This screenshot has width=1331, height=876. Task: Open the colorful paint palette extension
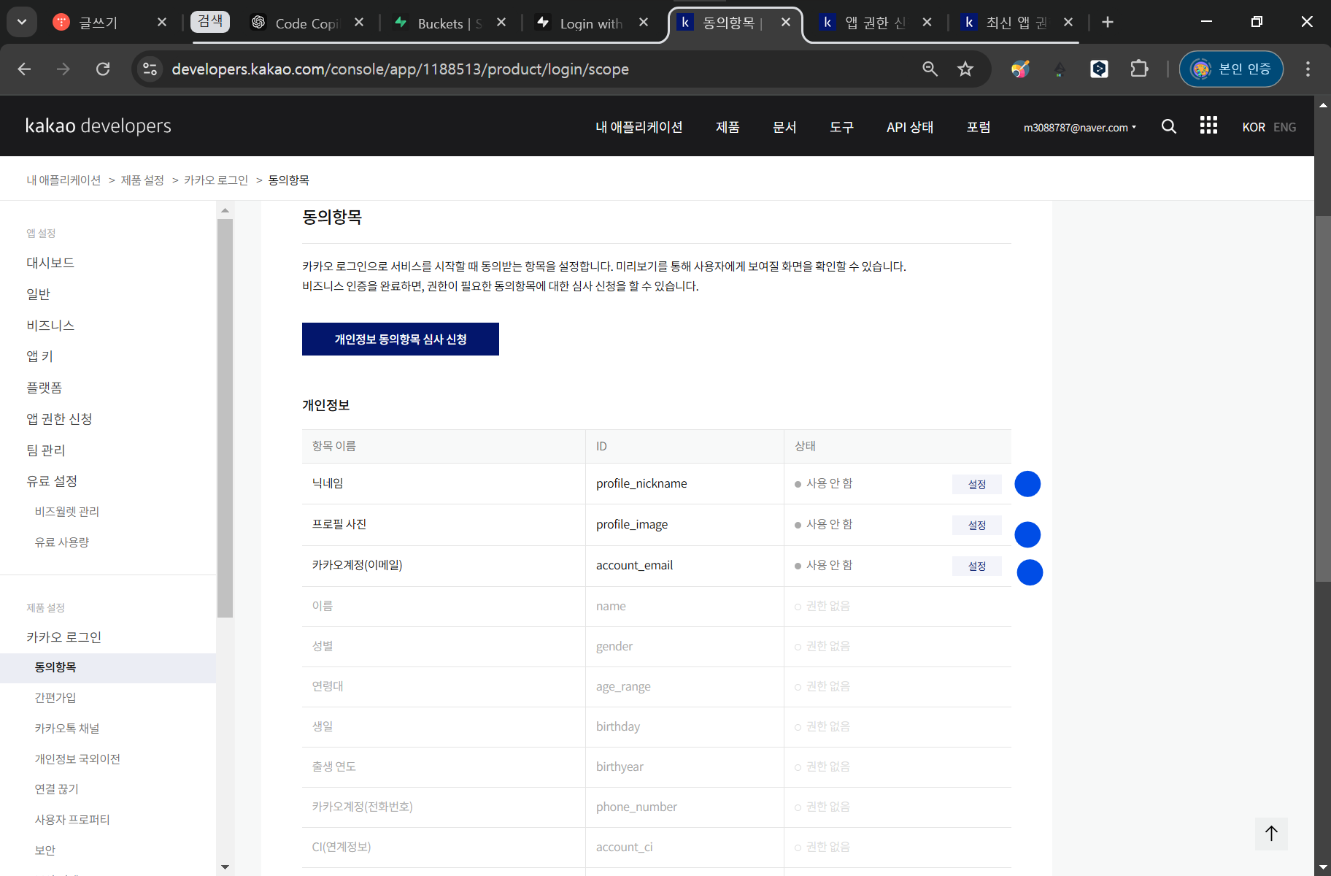tap(1020, 69)
